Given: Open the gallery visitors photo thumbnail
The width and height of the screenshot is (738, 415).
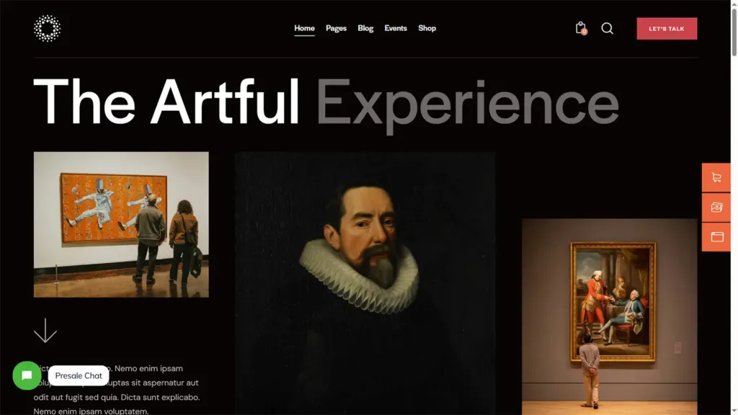Looking at the screenshot, I should (x=121, y=225).
